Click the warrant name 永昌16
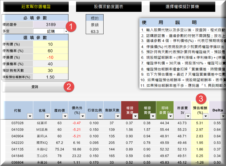 [x=42, y=162]
